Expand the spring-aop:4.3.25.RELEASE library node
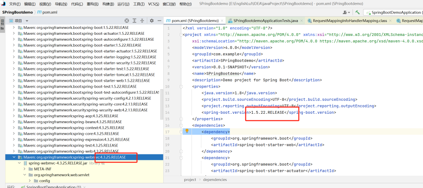The height and width of the screenshot is (188, 423). tap(14, 116)
